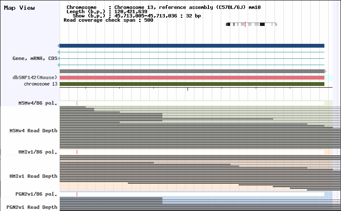The image size is (341, 211).
Task: Click the "HMIv1 Read Depth" label
Action: click(33, 176)
